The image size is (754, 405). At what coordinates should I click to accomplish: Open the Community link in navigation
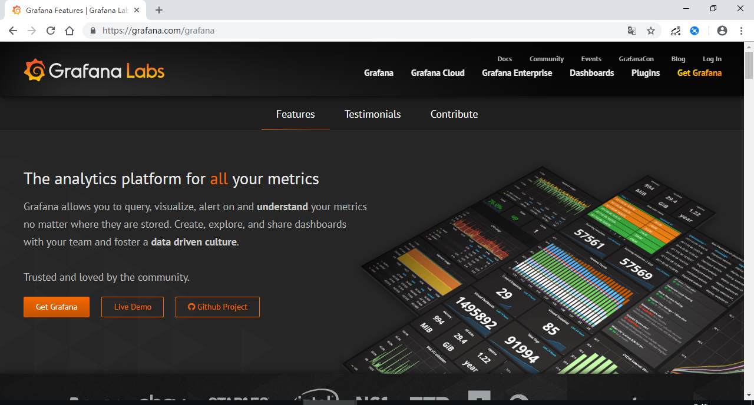[x=546, y=59]
